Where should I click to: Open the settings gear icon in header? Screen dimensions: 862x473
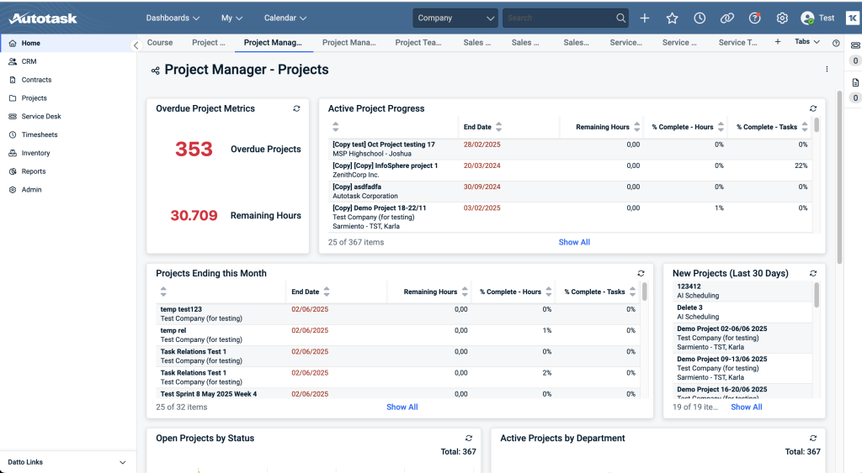(782, 18)
